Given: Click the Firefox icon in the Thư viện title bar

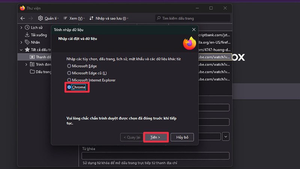Looking at the screenshot, I should [22, 8].
